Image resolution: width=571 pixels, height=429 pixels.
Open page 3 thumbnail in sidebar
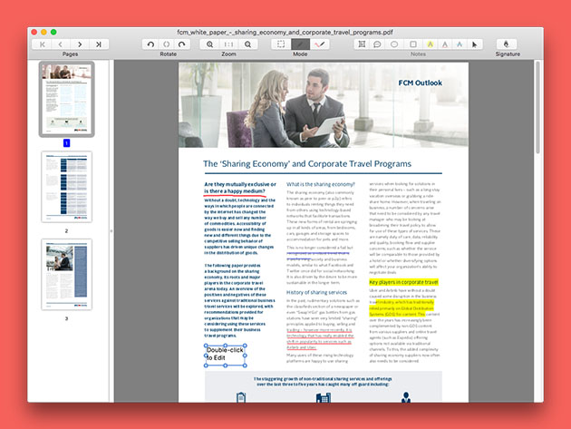tap(66, 274)
